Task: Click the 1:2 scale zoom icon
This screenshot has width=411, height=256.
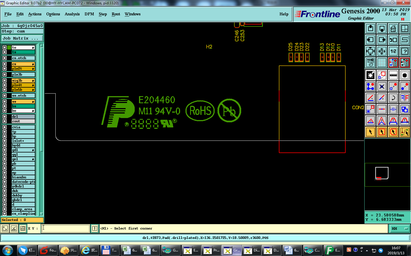Action: tap(393, 51)
